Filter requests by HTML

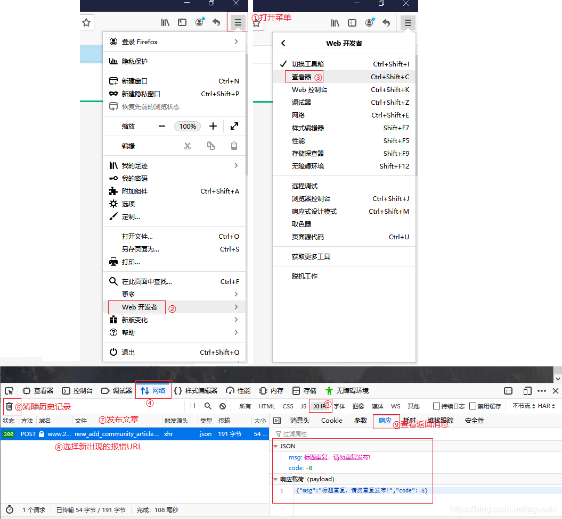[267, 406]
